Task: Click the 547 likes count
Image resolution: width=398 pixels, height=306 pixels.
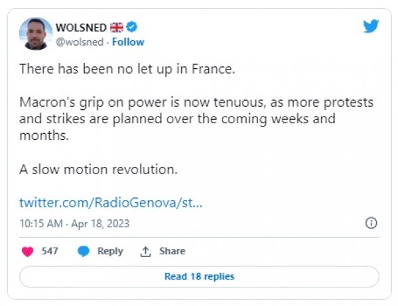Action: coord(50,252)
